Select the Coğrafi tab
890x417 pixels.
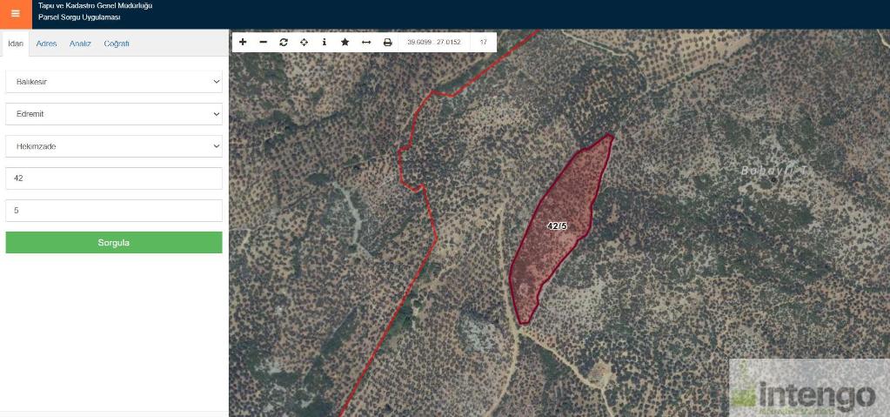117,44
